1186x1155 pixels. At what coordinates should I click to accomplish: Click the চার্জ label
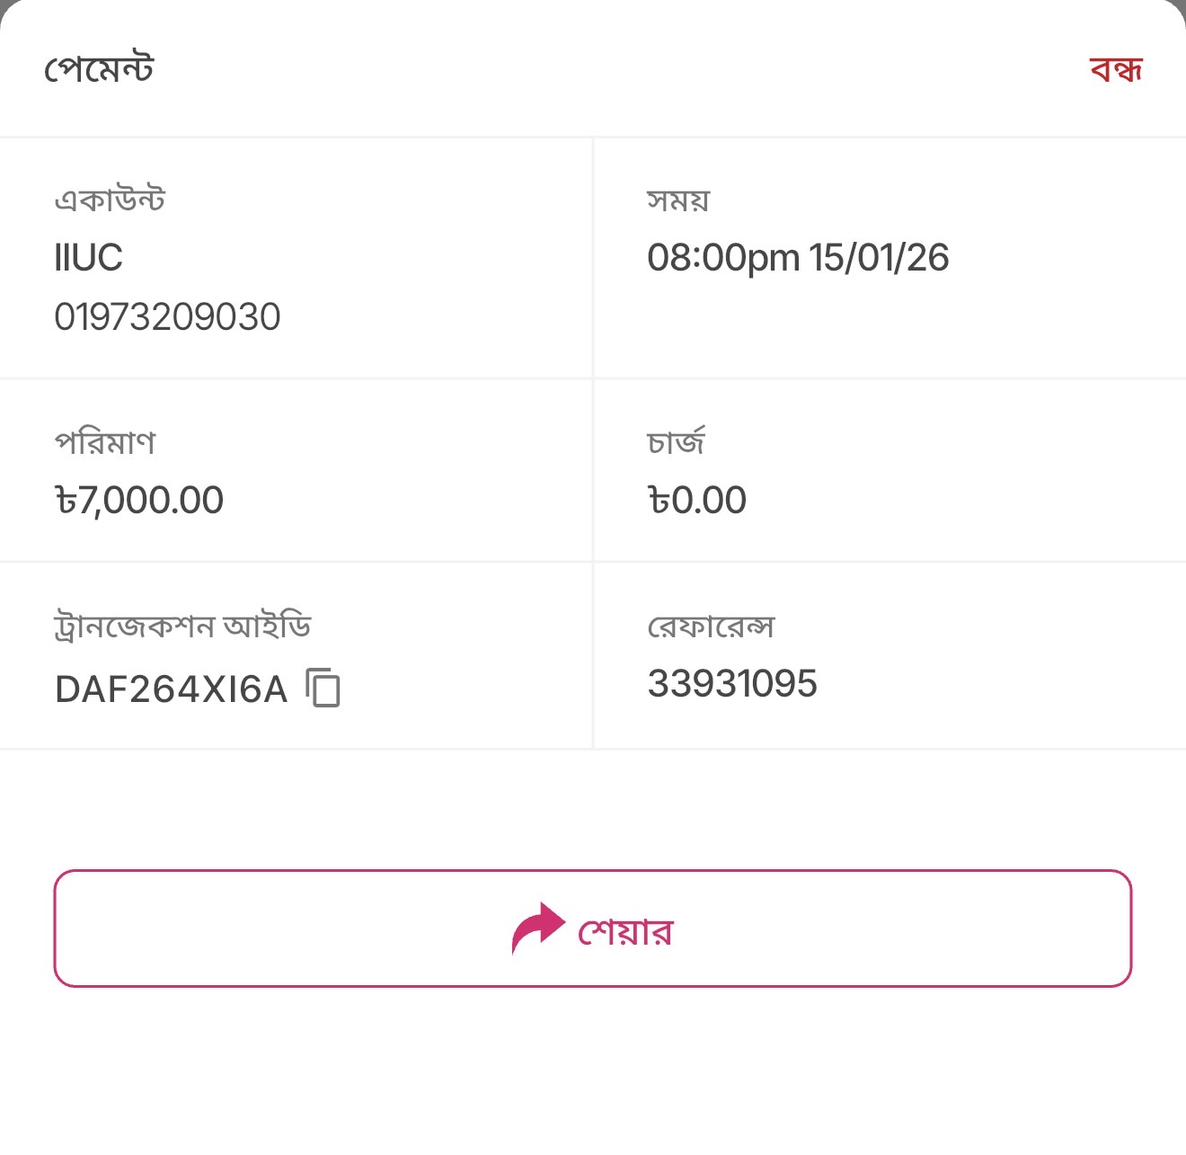676,441
